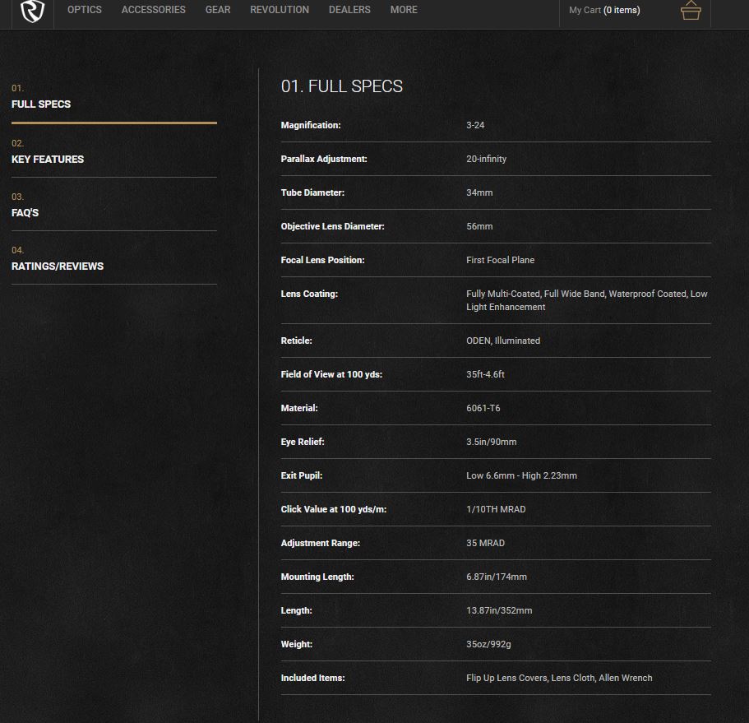Screen dimensions: 749x723
Task: Click the 01. FULL SPECS heading
Action: 341,86
